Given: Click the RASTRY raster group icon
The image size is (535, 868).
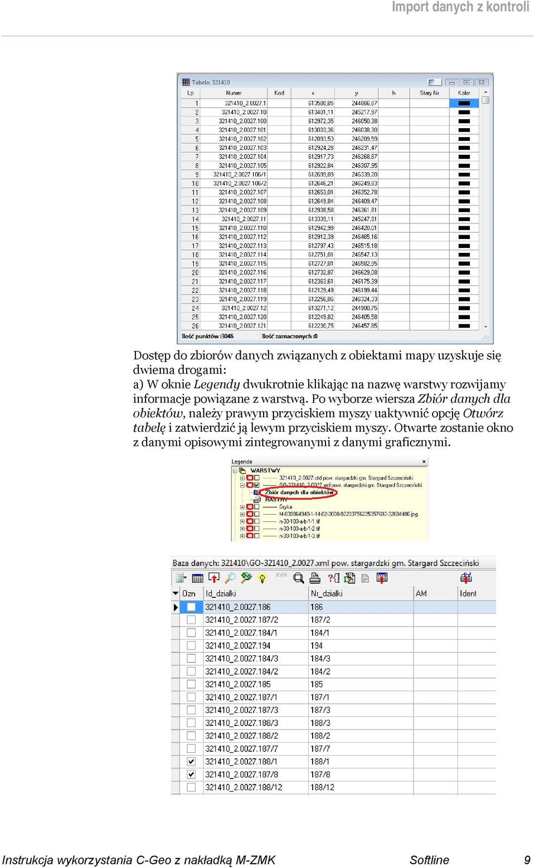Looking at the screenshot, I should coord(257,499).
